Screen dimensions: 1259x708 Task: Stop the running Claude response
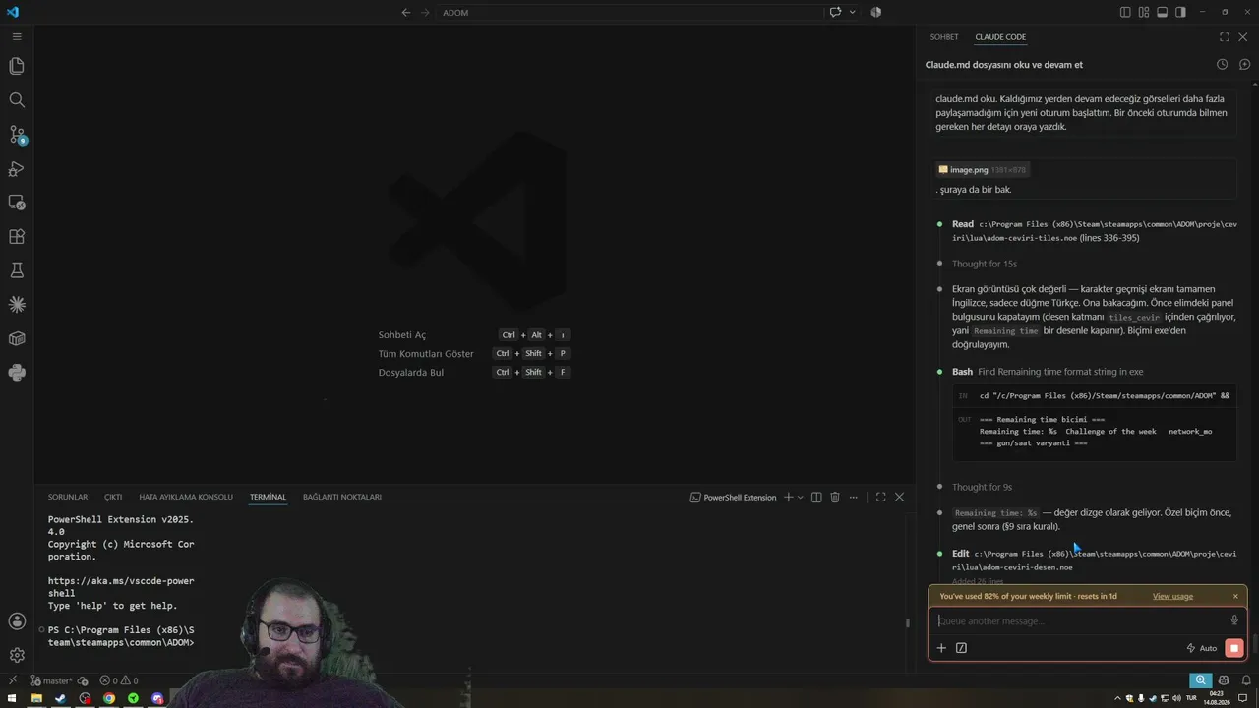(1233, 648)
